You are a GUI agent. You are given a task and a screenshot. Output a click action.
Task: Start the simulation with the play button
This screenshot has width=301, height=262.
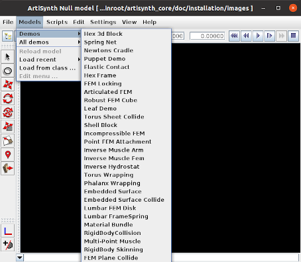click(x=258, y=36)
